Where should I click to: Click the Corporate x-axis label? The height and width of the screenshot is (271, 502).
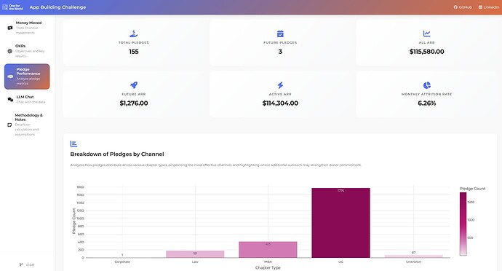point(122,262)
